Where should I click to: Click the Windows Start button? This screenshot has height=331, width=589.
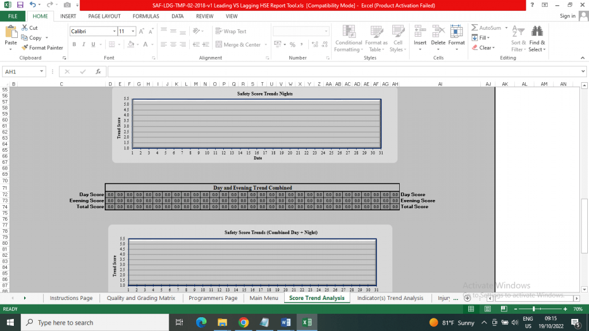click(10, 322)
